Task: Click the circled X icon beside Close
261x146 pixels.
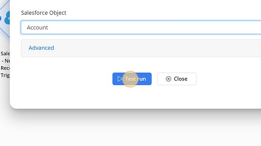Action: [x=169, y=79]
